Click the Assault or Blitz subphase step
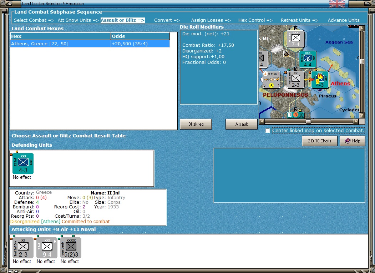The width and height of the screenshot is (375, 273). tap(122, 20)
